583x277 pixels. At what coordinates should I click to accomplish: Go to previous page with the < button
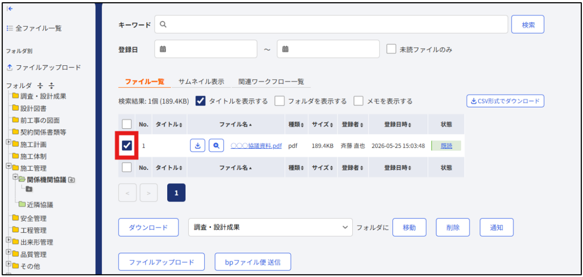click(127, 193)
